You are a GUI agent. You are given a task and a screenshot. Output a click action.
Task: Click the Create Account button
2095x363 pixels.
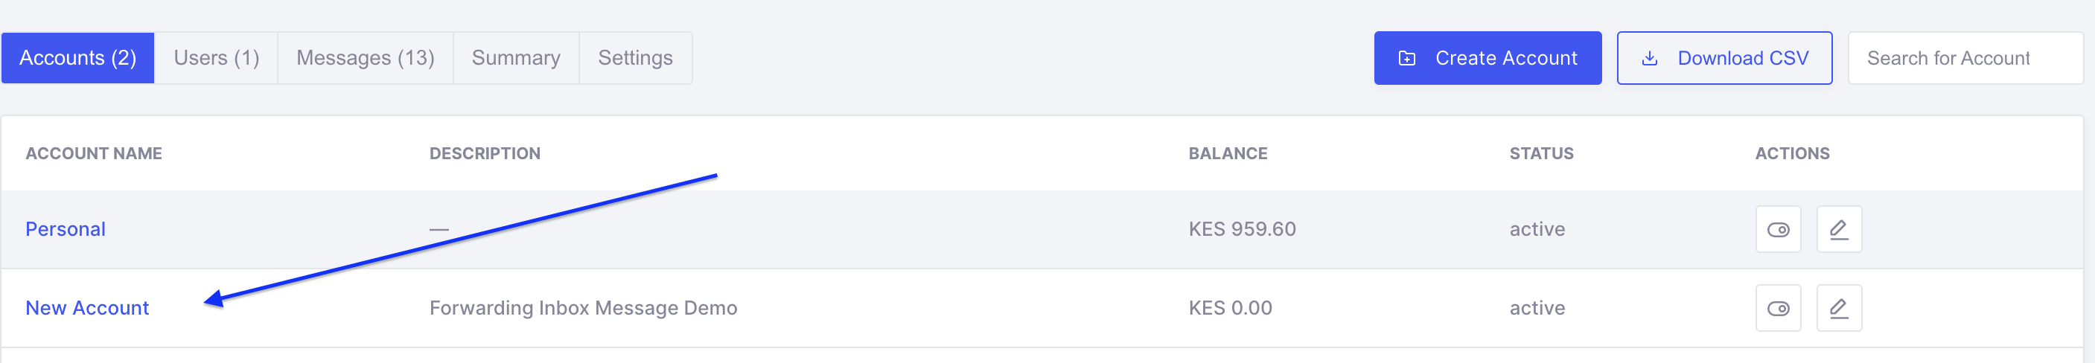[x=1487, y=59]
